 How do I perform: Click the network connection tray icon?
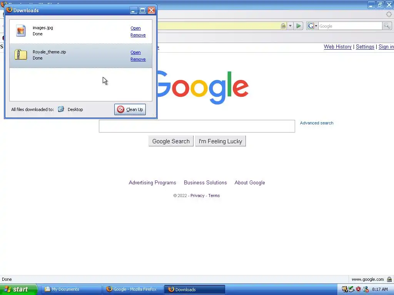tap(366, 289)
